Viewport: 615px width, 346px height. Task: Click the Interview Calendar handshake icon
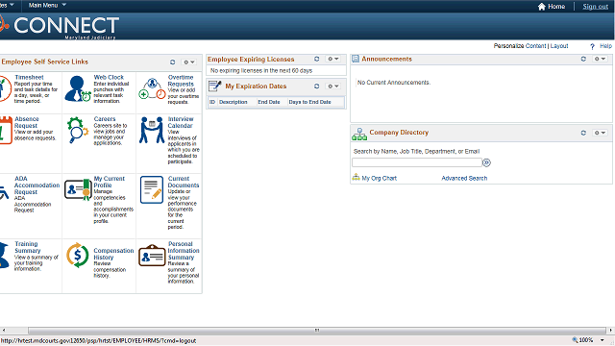pyautogui.click(x=152, y=130)
